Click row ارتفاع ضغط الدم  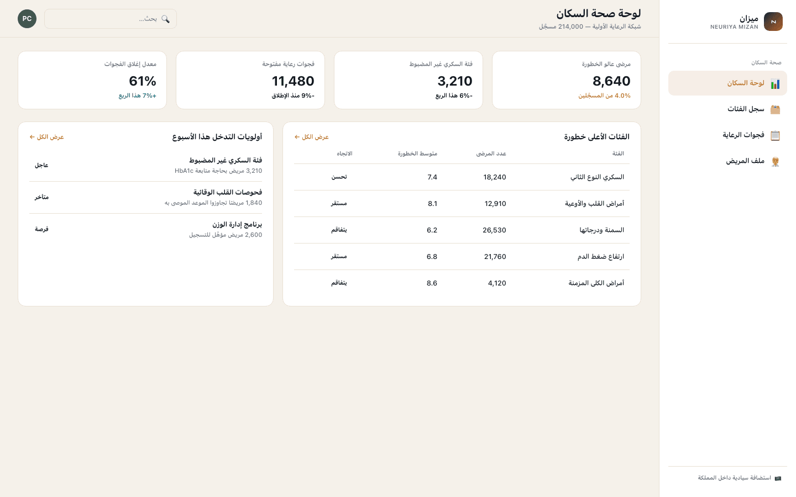tap(462, 257)
